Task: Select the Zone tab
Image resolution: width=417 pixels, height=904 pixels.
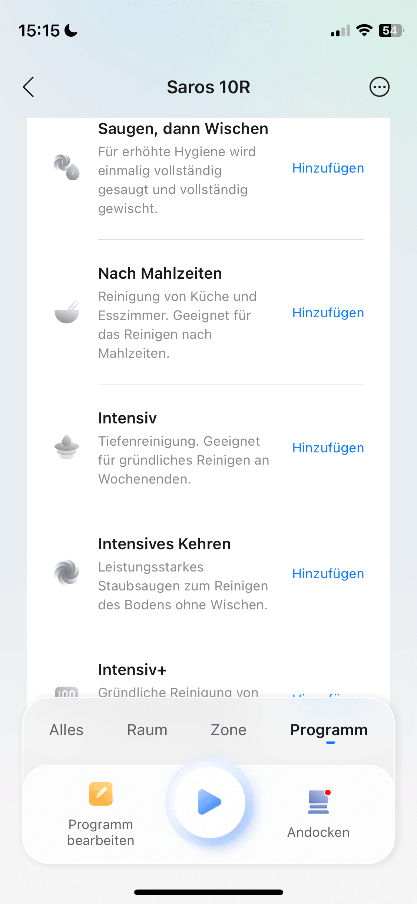Action: click(x=228, y=730)
